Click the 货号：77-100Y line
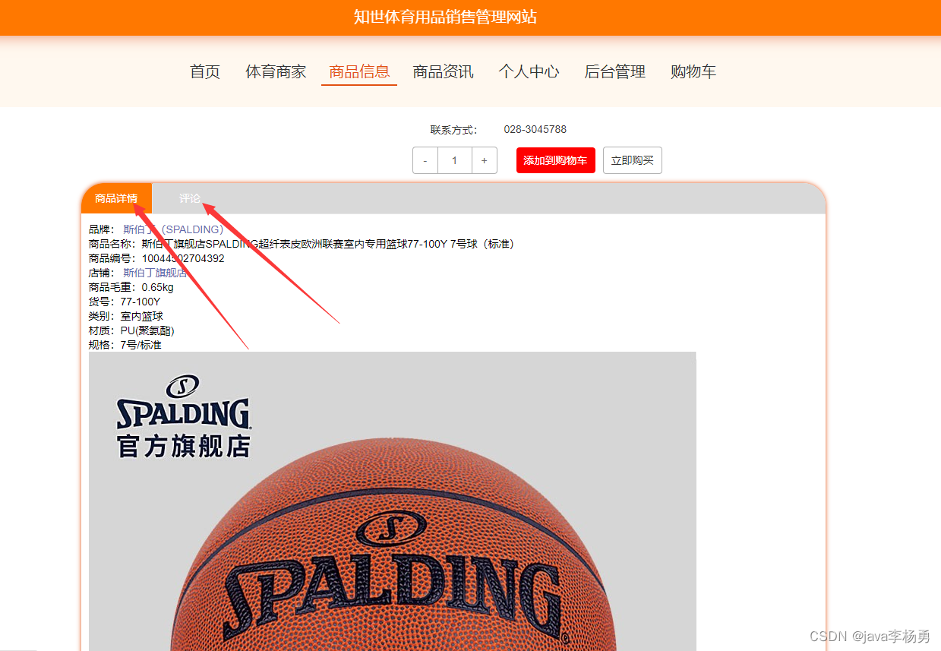Screen dimensions: 941x651 [x=125, y=302]
